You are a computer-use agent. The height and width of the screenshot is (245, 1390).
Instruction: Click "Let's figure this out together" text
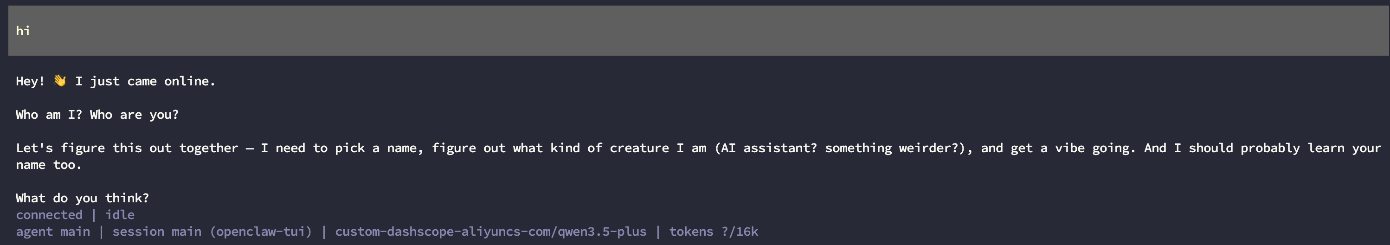[127, 148]
